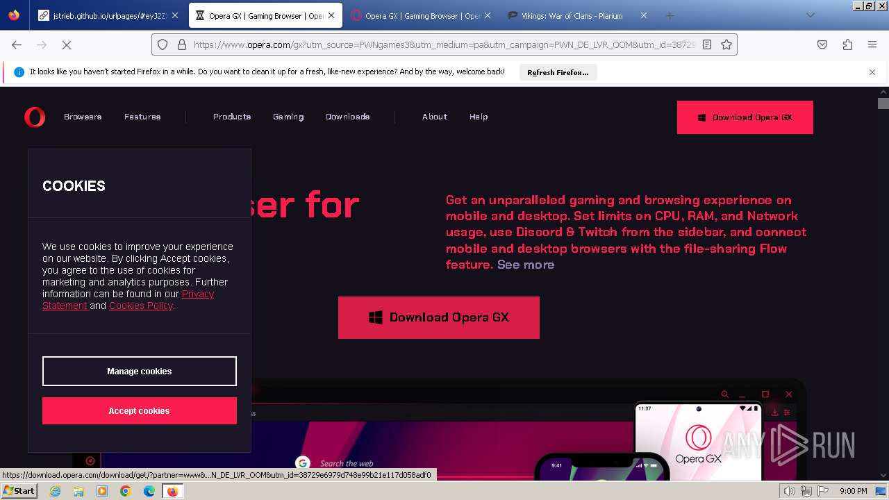Click the page vertical scrollbar thumb
The width and height of the screenshot is (889, 500).
(883, 103)
